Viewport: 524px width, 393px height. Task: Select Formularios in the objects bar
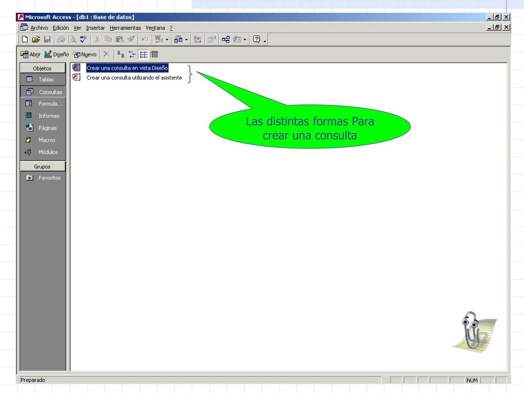tap(42, 103)
